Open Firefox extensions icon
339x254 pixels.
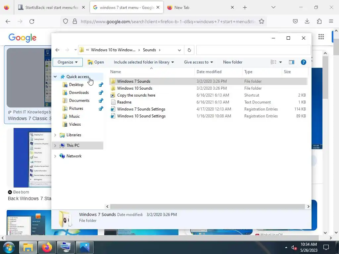coord(319,21)
